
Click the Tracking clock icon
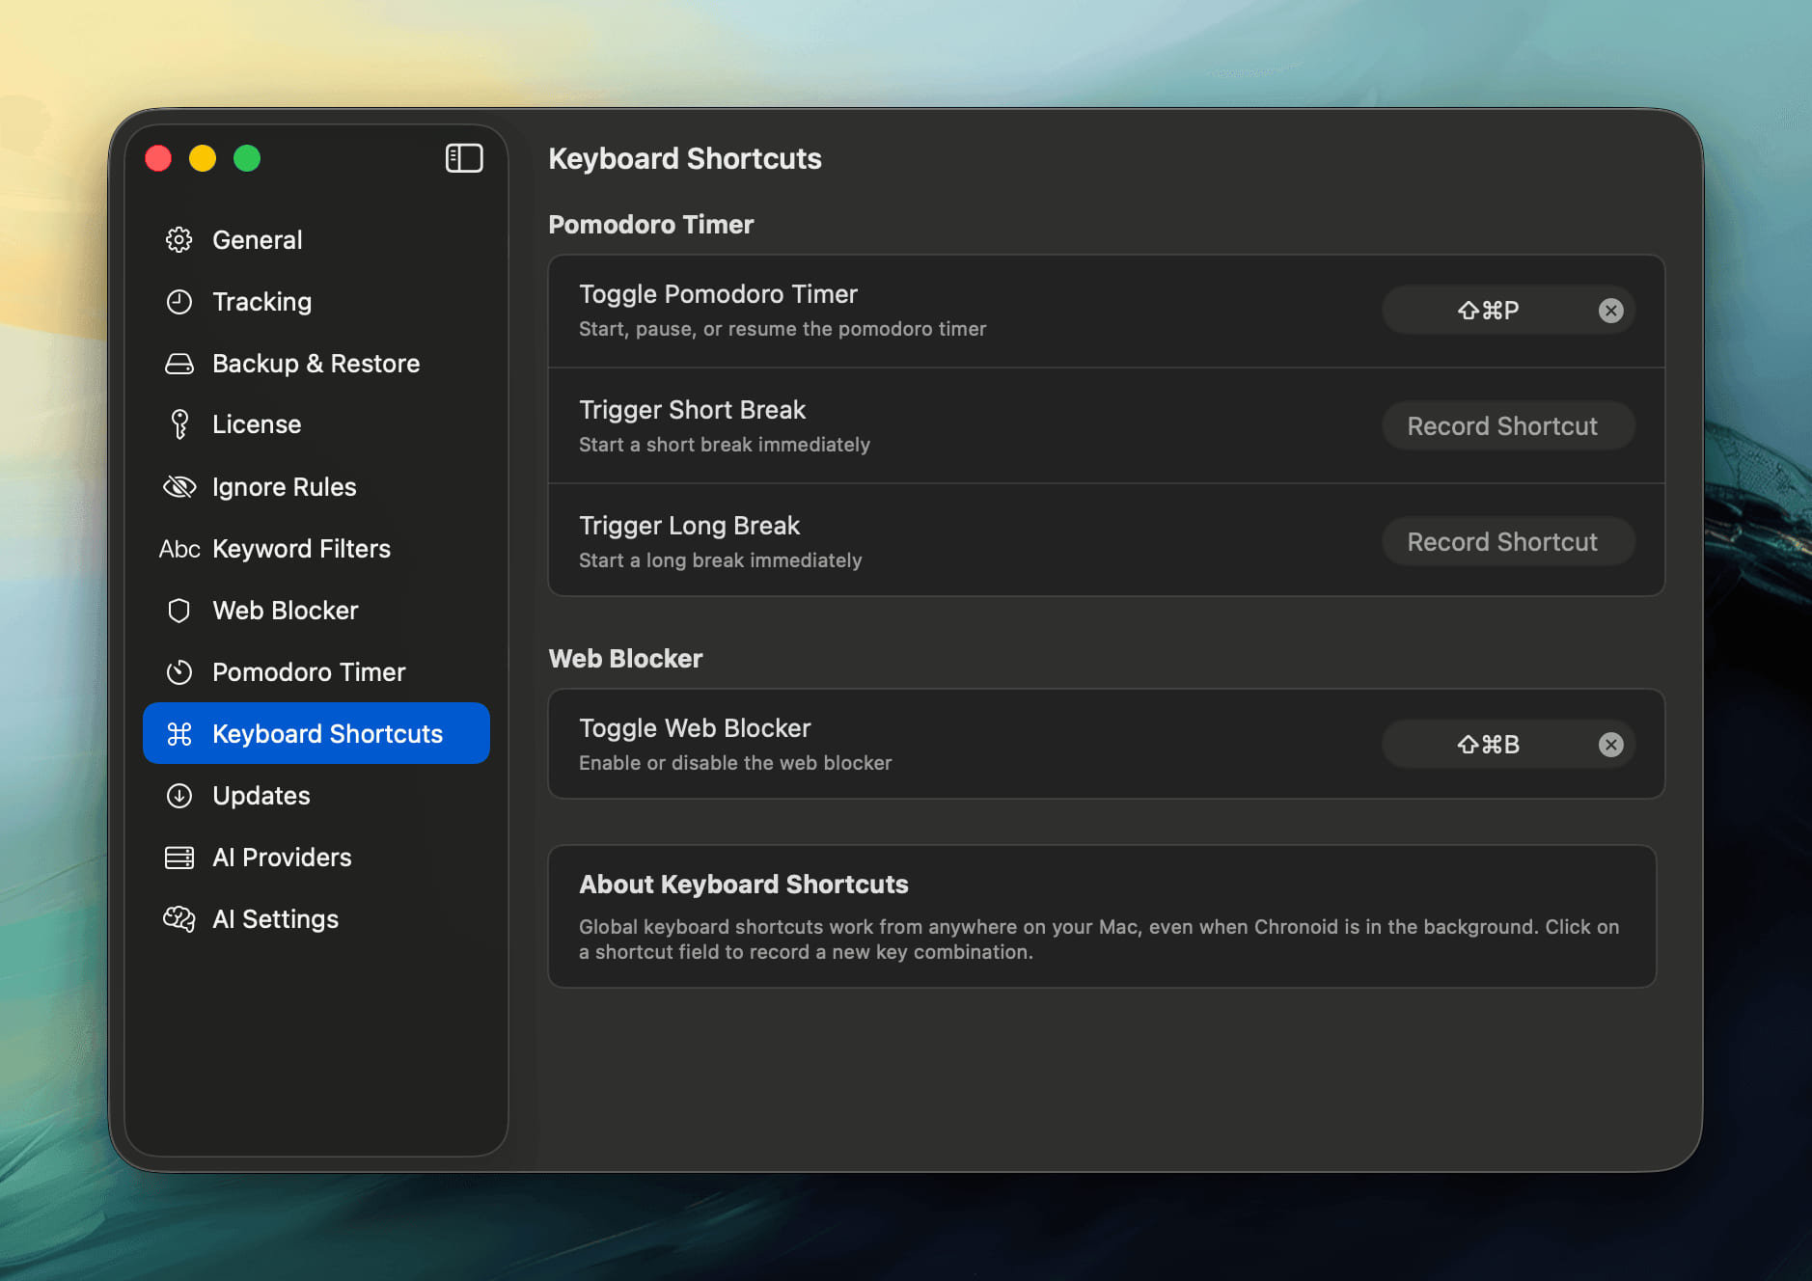[x=179, y=302]
